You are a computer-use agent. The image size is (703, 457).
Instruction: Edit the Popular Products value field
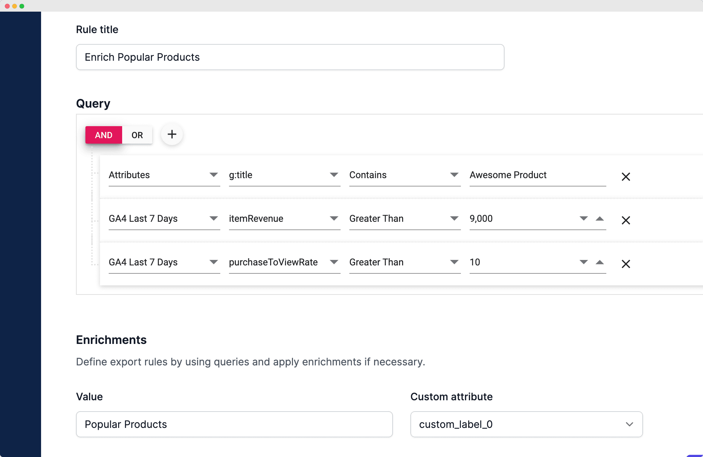[x=234, y=424]
